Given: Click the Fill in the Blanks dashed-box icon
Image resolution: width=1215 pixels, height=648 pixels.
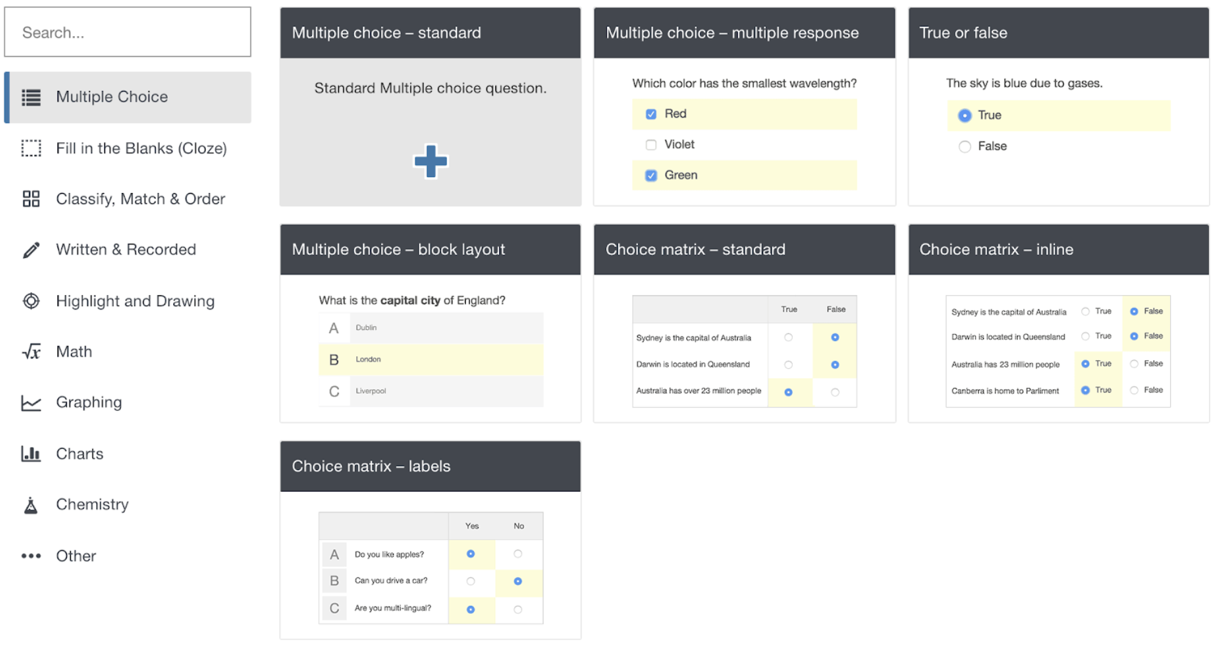Looking at the screenshot, I should [31, 148].
